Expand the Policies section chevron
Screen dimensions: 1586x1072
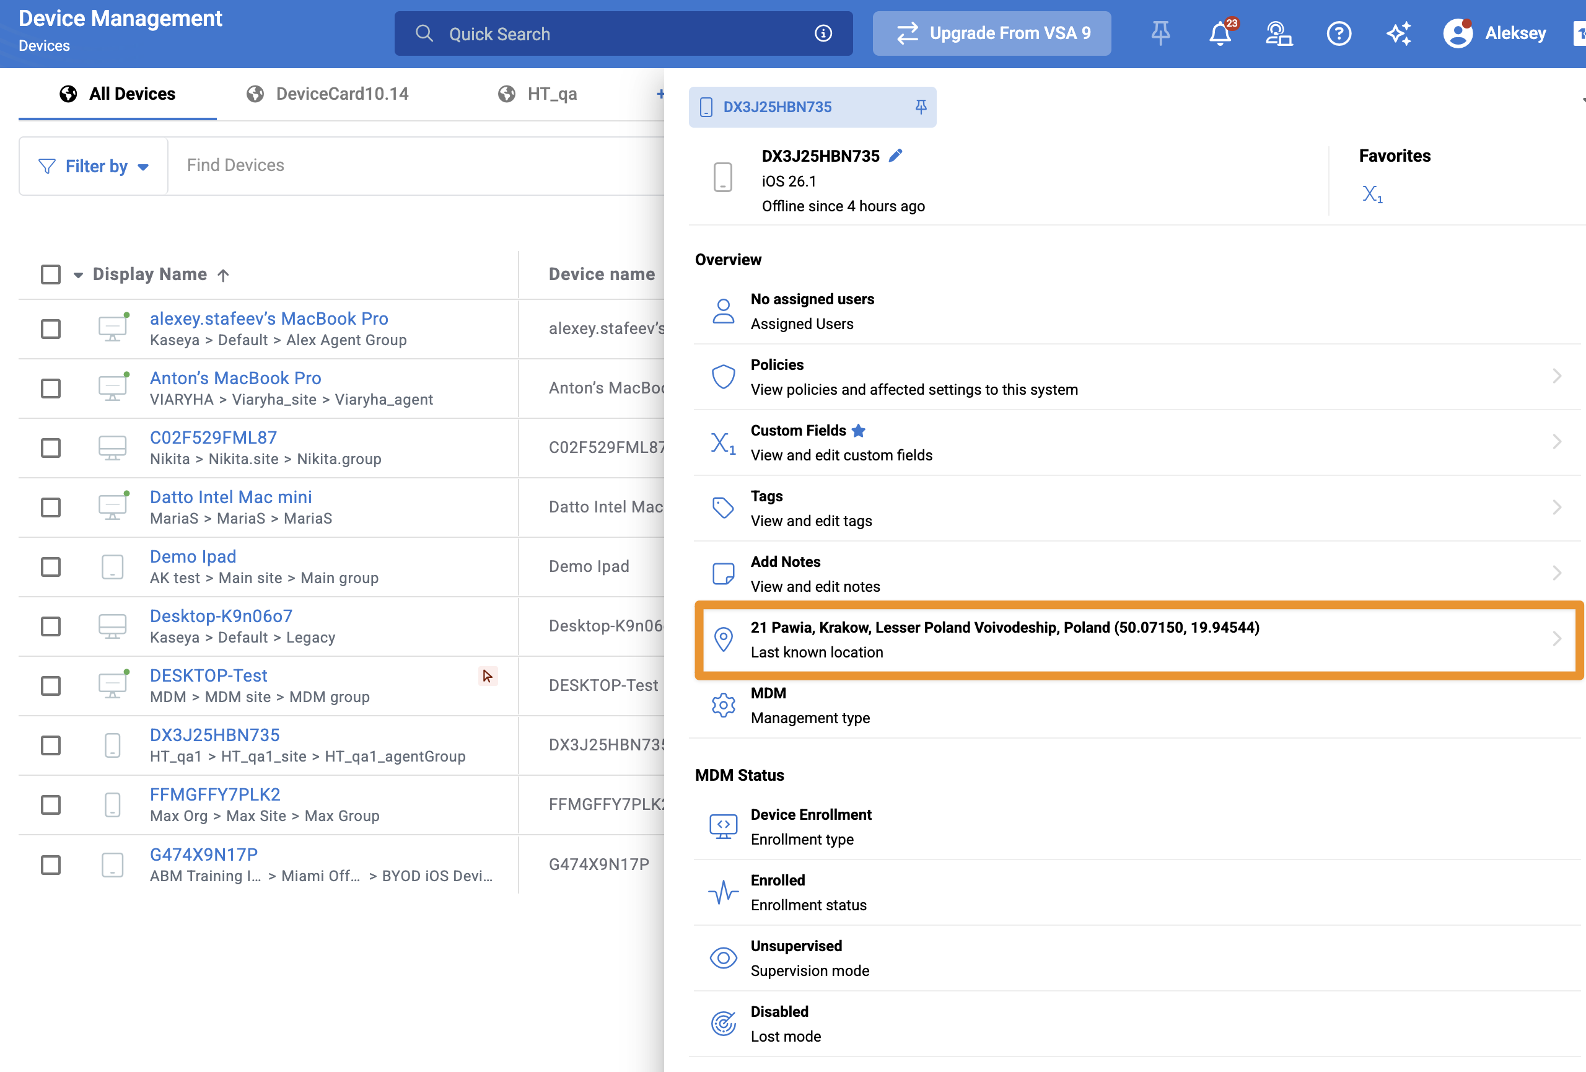tap(1557, 376)
